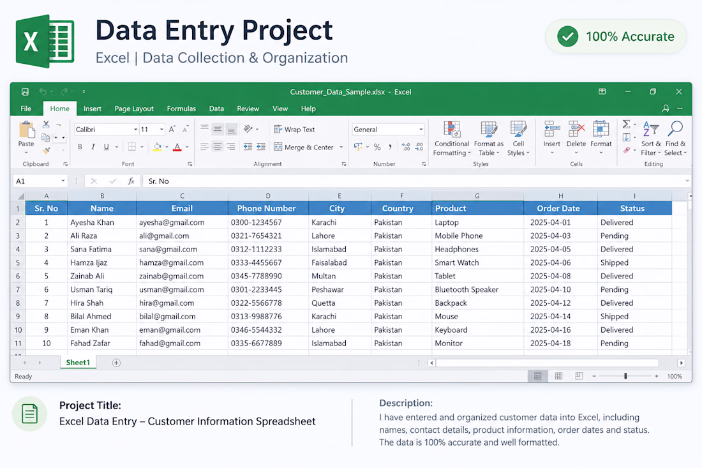Click the AutoSum sigma icon
The image size is (702, 468).
coord(626,124)
